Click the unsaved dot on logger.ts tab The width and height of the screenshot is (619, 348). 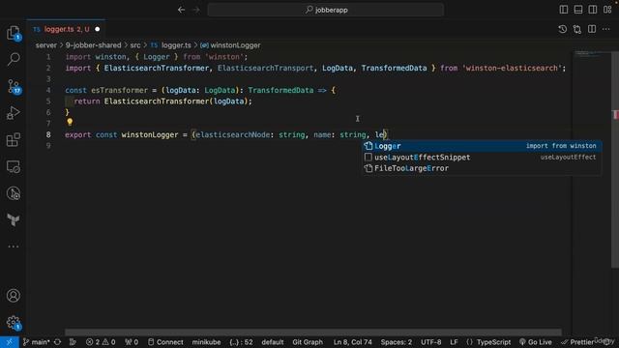tap(97, 29)
